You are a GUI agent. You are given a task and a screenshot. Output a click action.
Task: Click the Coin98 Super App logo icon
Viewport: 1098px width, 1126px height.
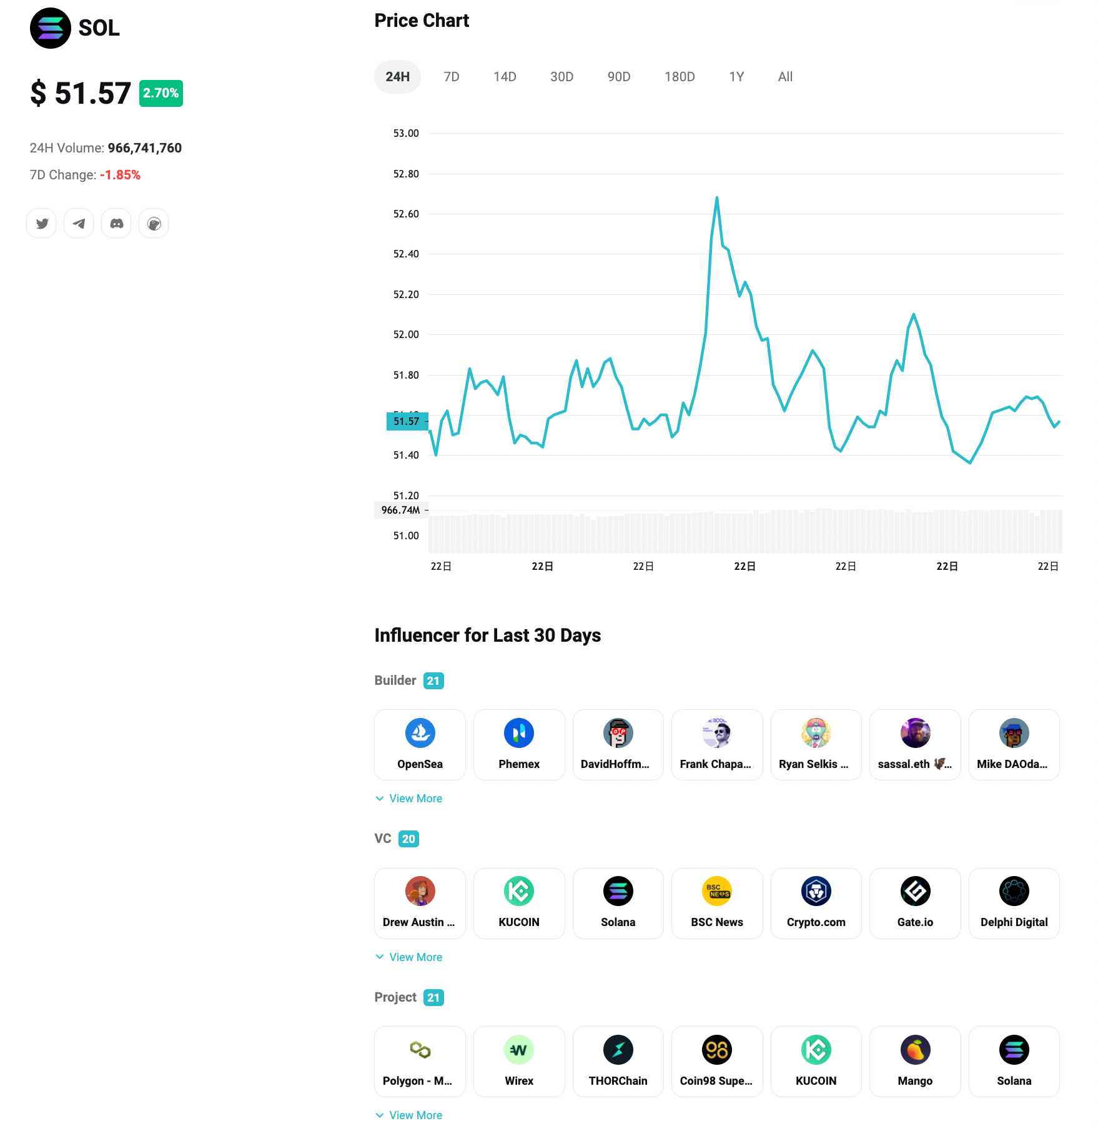click(x=717, y=1050)
